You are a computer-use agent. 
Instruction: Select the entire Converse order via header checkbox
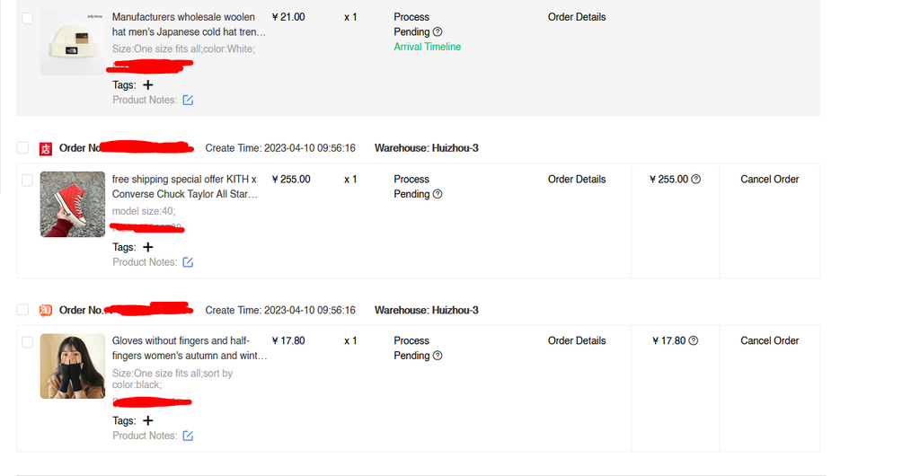tap(22, 147)
